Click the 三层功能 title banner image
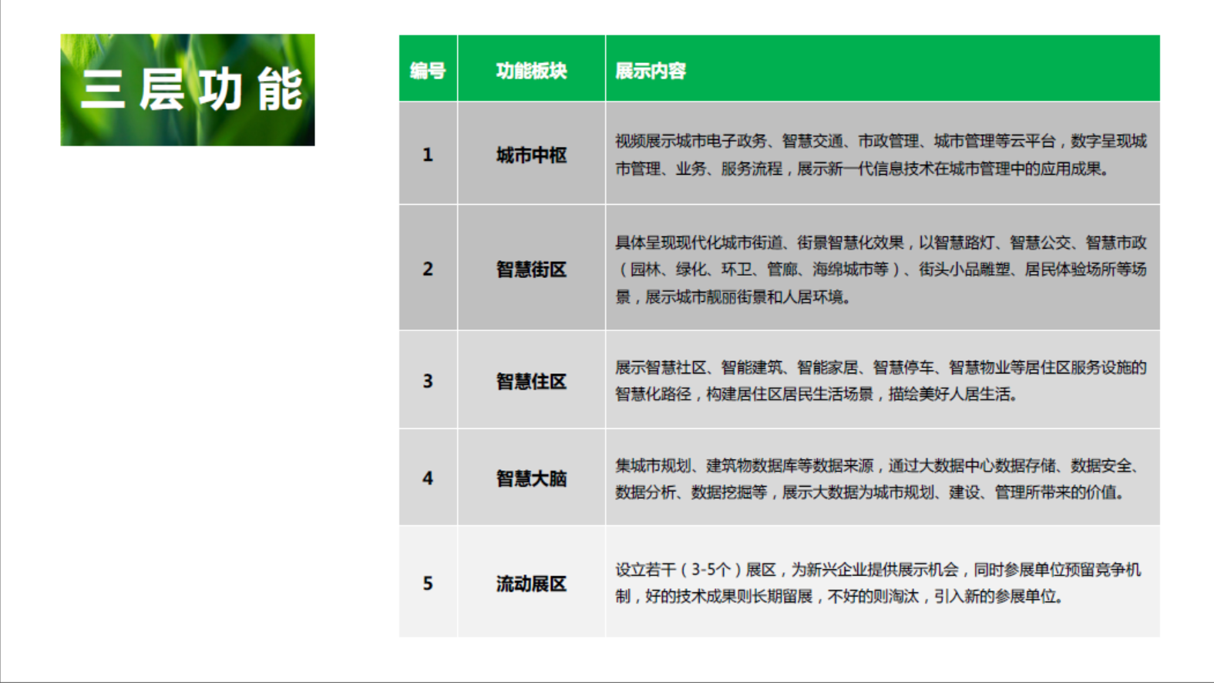 187,89
